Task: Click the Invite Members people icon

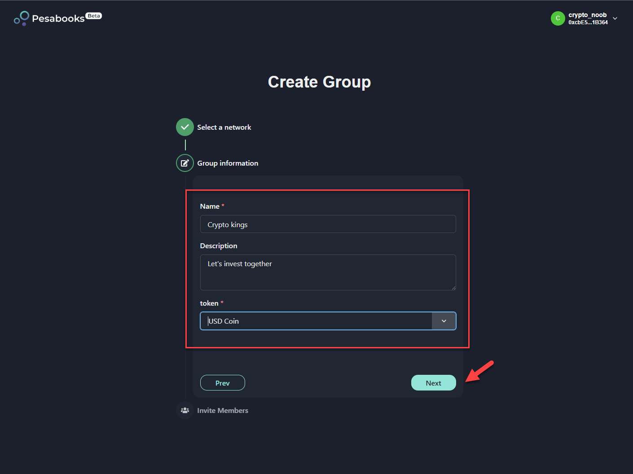Action: click(x=185, y=410)
